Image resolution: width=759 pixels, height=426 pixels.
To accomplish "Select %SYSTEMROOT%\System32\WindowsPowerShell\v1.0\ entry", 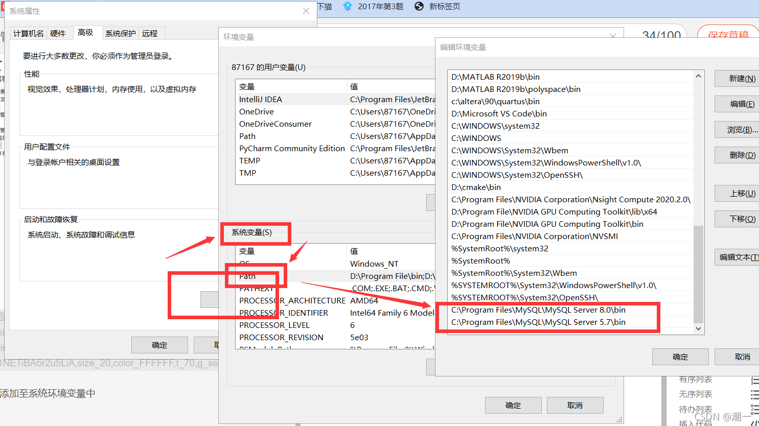I will pos(570,286).
